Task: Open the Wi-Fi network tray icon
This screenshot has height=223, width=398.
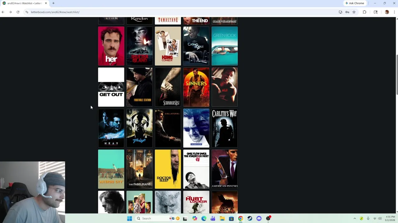Action: point(374,218)
